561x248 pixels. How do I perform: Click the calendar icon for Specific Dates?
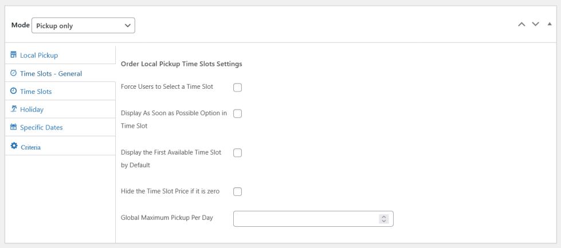(14, 127)
